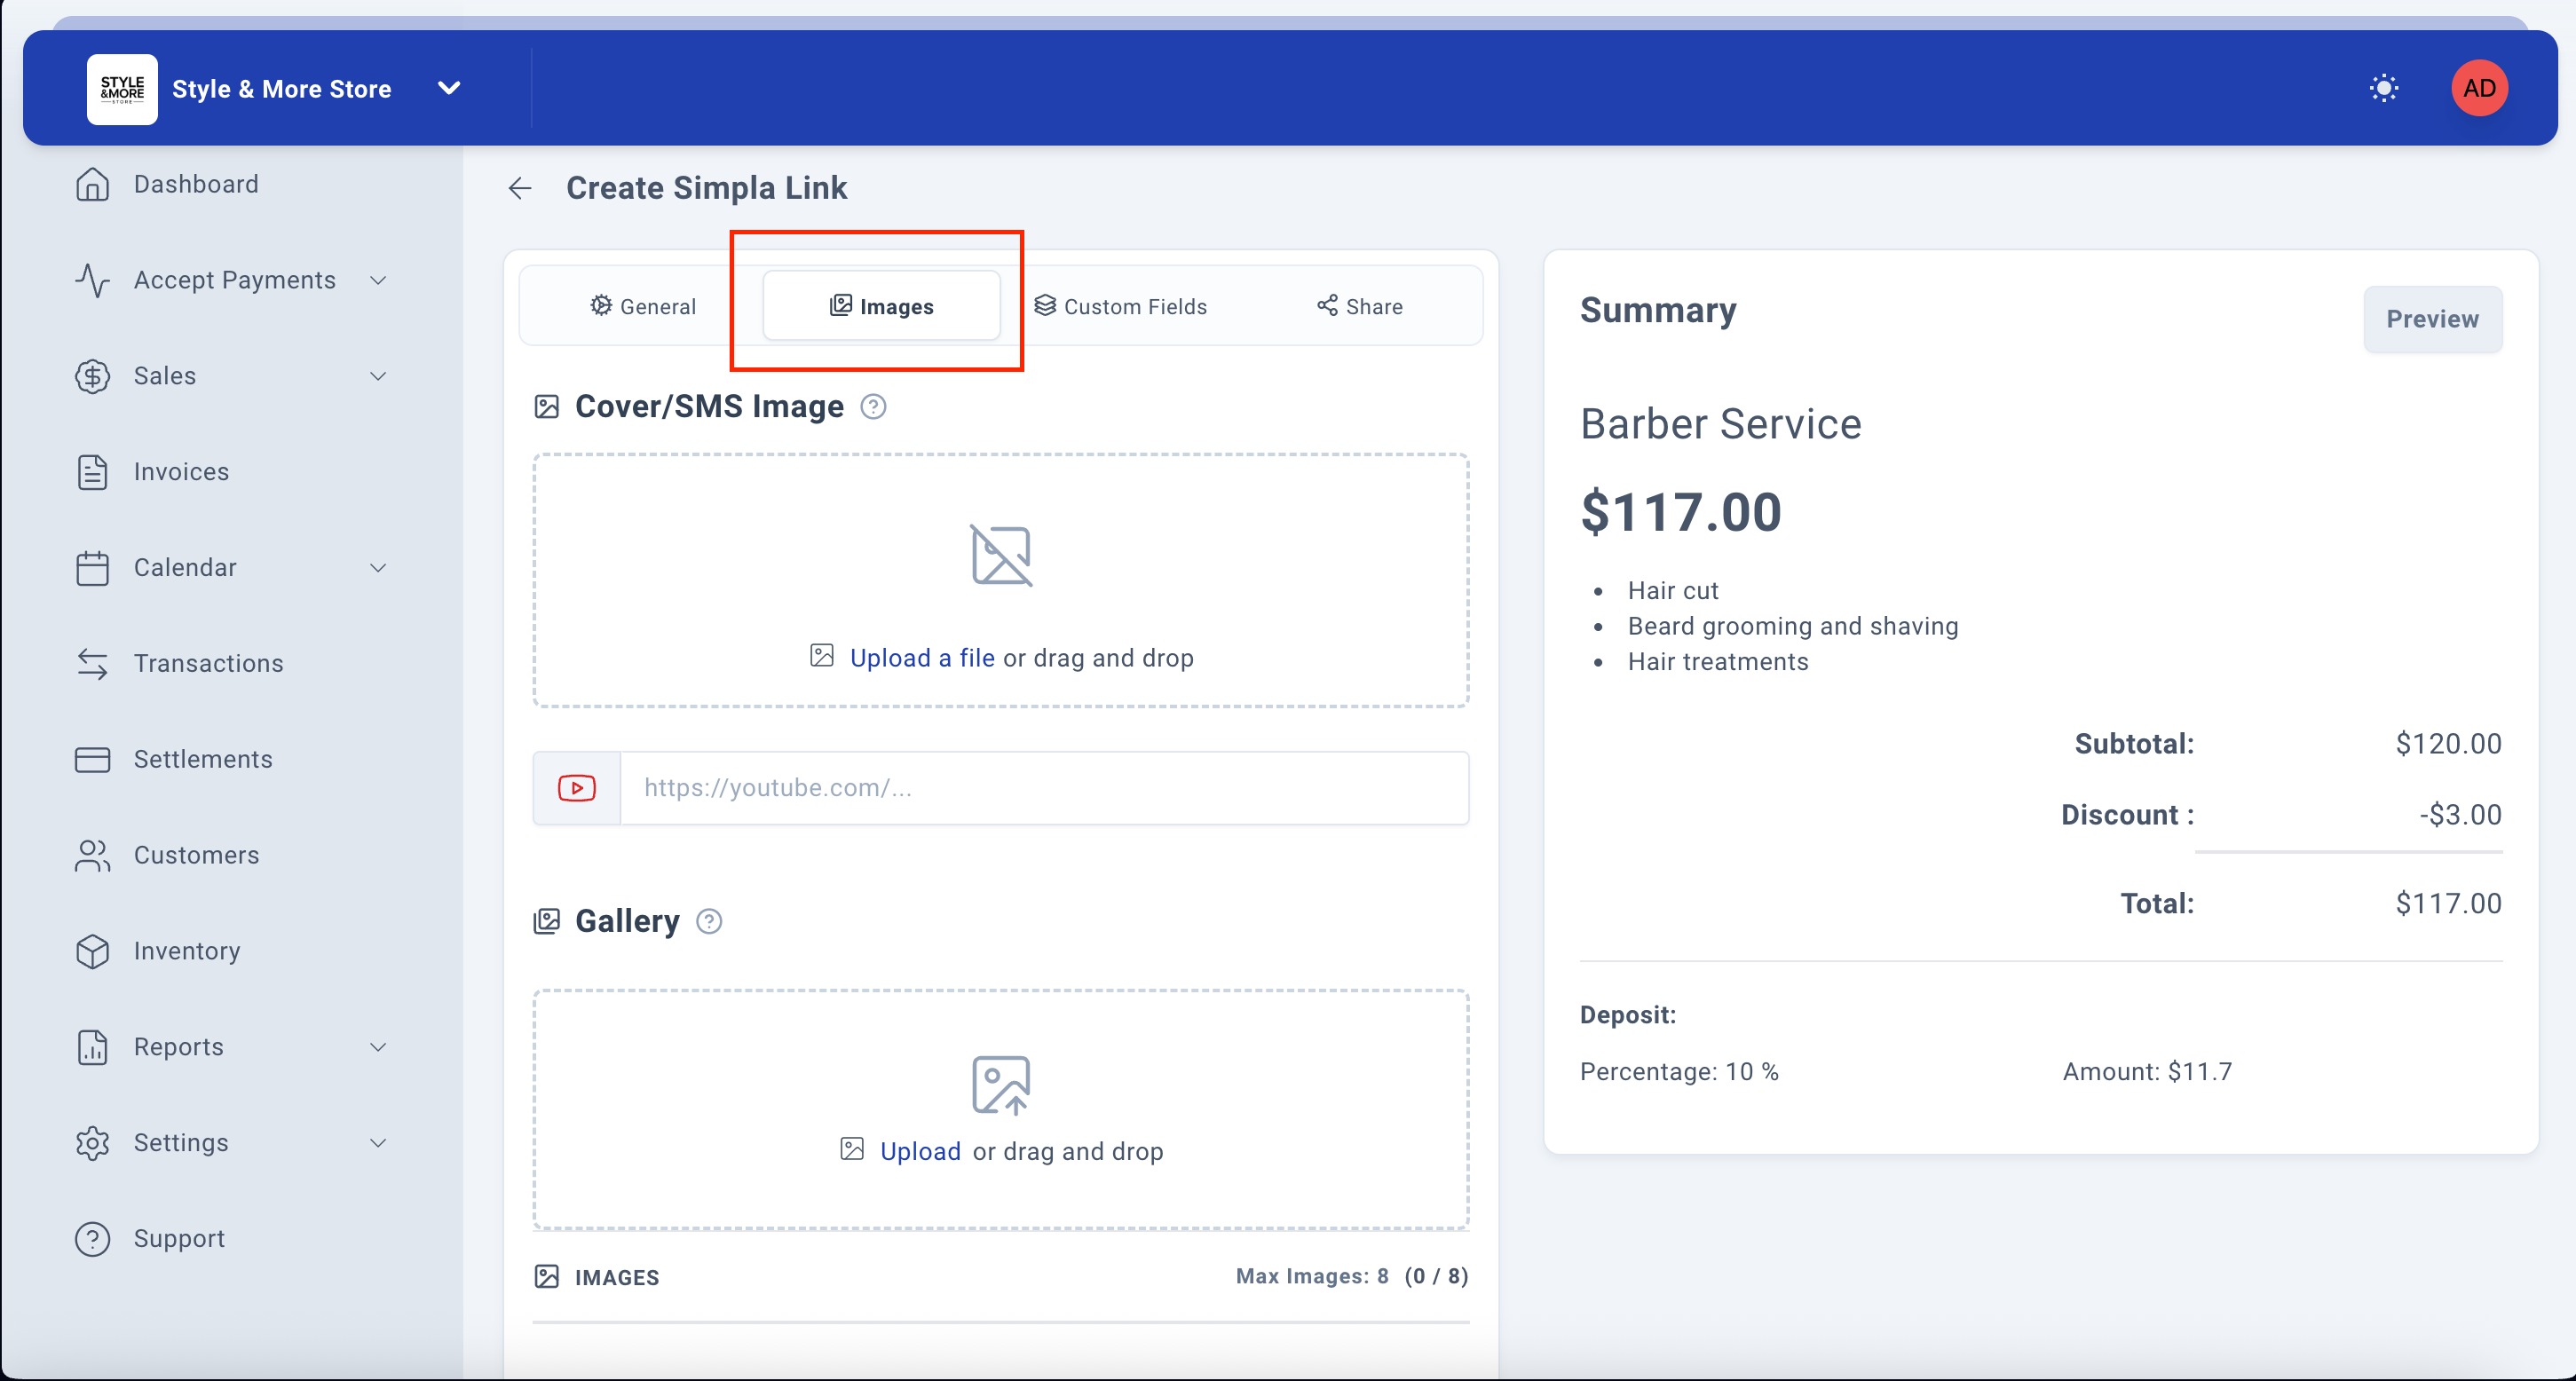Open the Share tab

pos(1359,306)
